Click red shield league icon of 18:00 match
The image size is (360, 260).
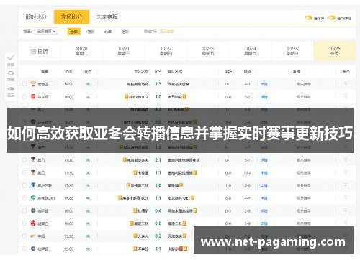pos(33,96)
